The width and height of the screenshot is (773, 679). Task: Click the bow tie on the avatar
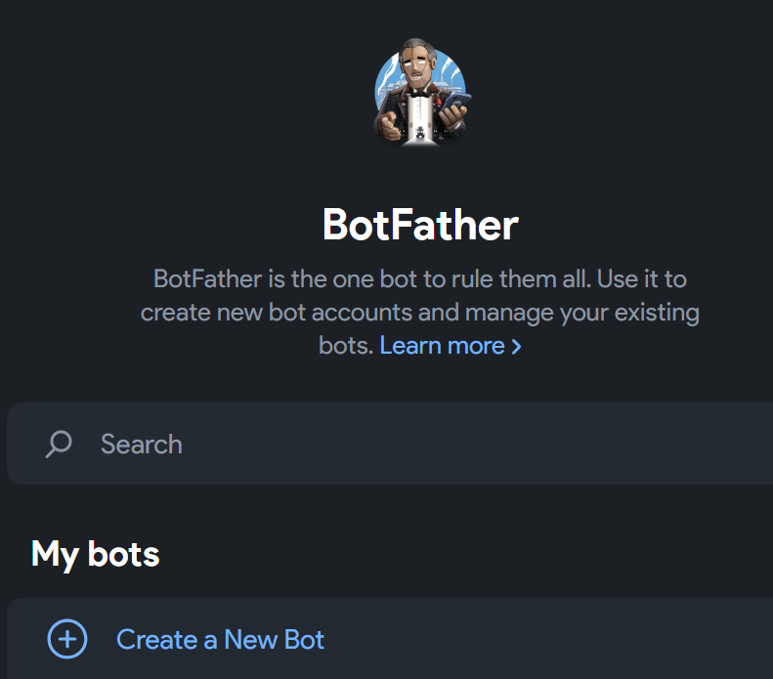click(420, 98)
